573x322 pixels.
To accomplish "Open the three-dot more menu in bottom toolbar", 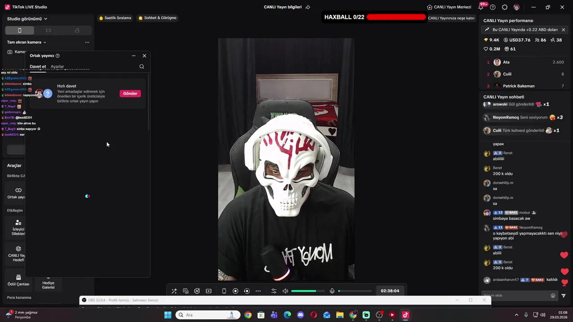I will (258, 291).
